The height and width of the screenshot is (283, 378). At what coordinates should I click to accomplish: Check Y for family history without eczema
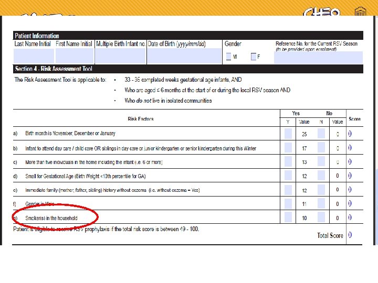point(288,190)
